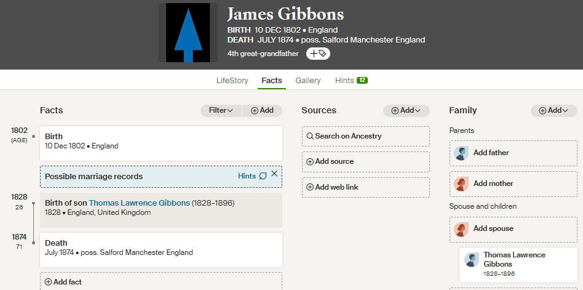Screen dimensions: 583x290
Task: Click the Add mother avatar icon
Action: pyautogui.click(x=461, y=183)
